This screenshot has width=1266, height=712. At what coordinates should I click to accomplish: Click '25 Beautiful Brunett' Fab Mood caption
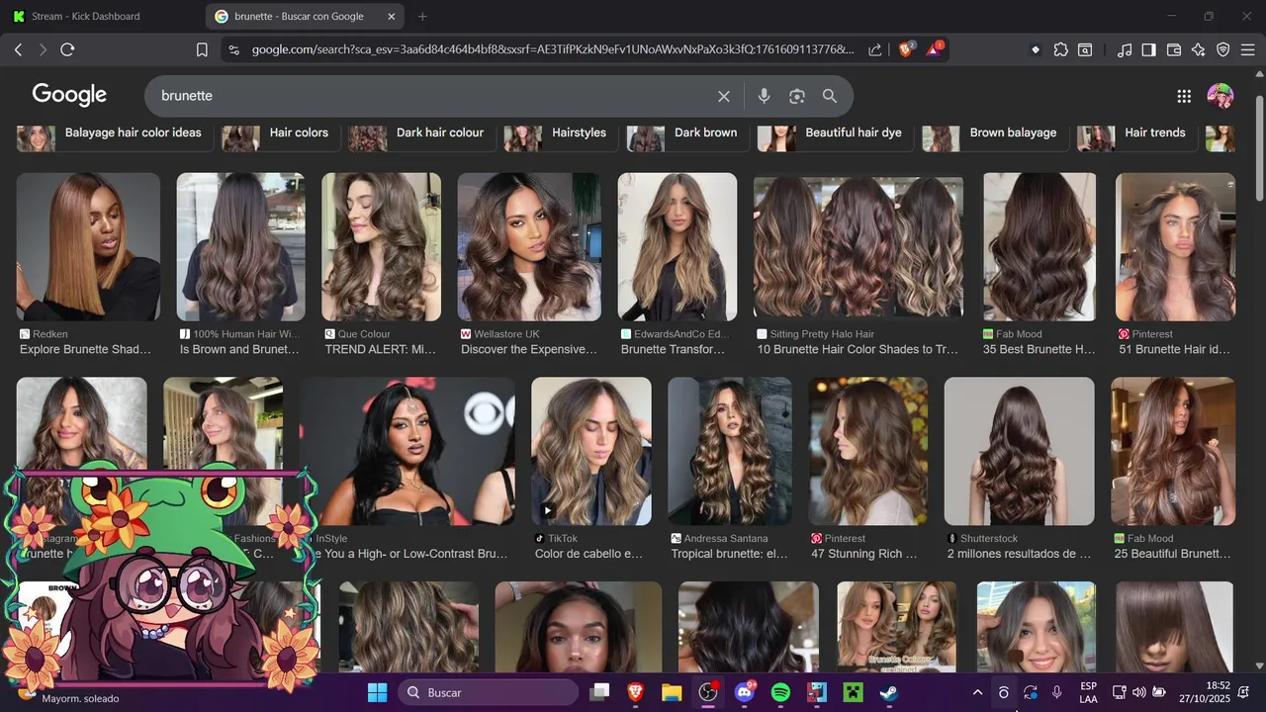coord(1173,554)
